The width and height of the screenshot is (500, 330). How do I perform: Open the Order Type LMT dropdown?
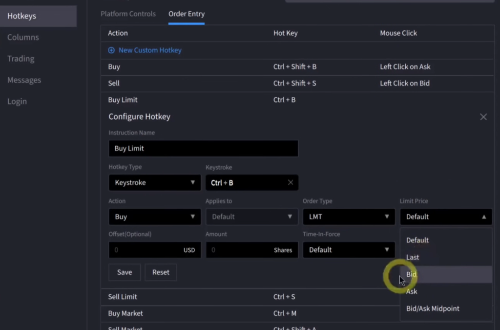[349, 217]
